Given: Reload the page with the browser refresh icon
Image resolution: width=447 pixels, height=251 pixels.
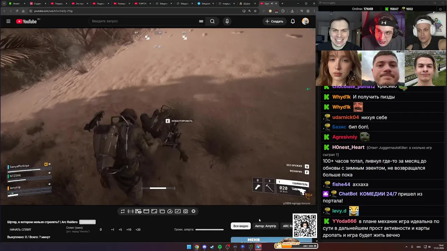Looking at the screenshot, I should coord(17,11).
